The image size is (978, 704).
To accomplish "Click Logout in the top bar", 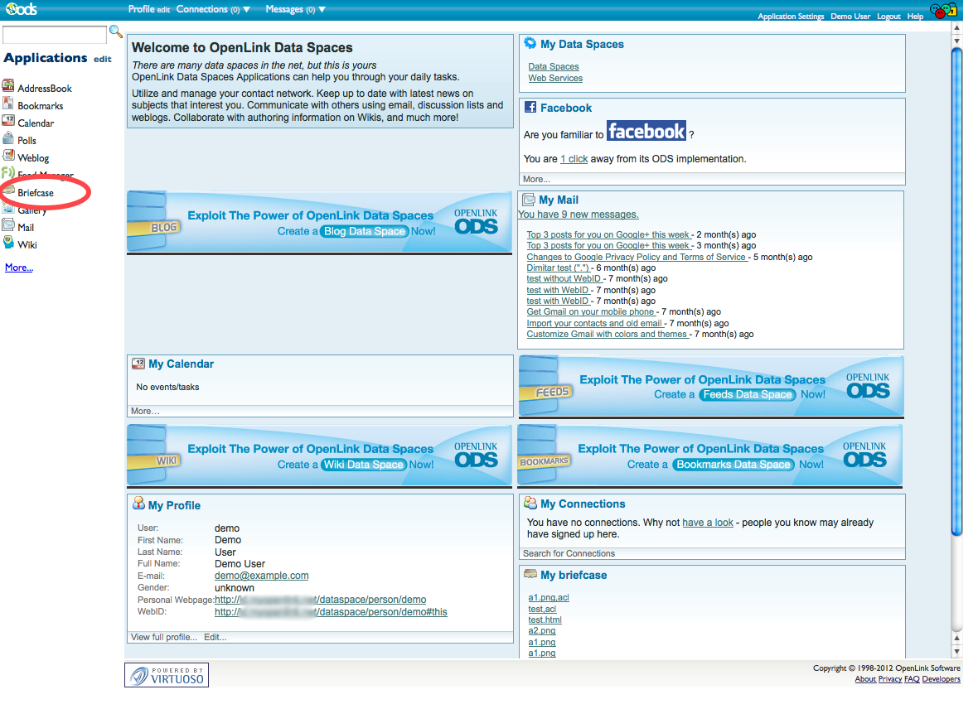I will 888,17.
